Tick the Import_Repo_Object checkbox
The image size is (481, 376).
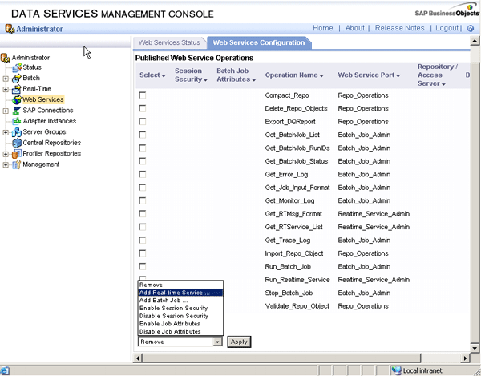click(x=143, y=253)
